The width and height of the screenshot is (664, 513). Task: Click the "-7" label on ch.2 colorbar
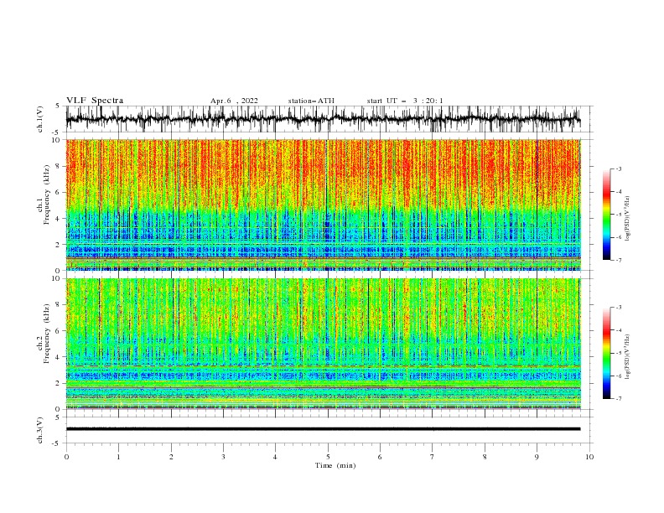click(x=619, y=398)
